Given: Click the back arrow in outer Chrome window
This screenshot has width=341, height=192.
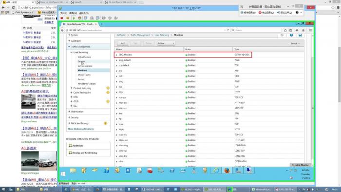Looking at the screenshot, I should tap(3, 7).
